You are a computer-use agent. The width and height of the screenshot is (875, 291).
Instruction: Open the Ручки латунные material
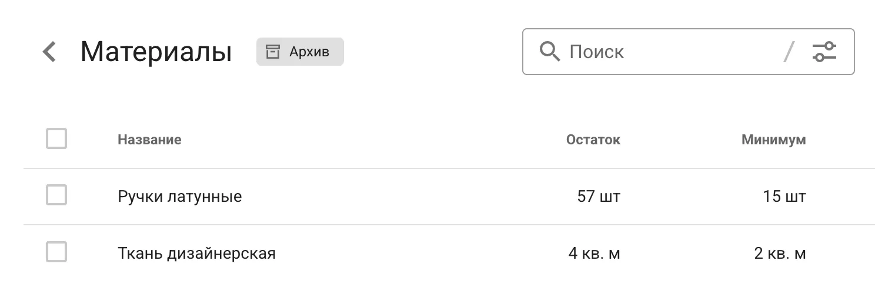[179, 196]
